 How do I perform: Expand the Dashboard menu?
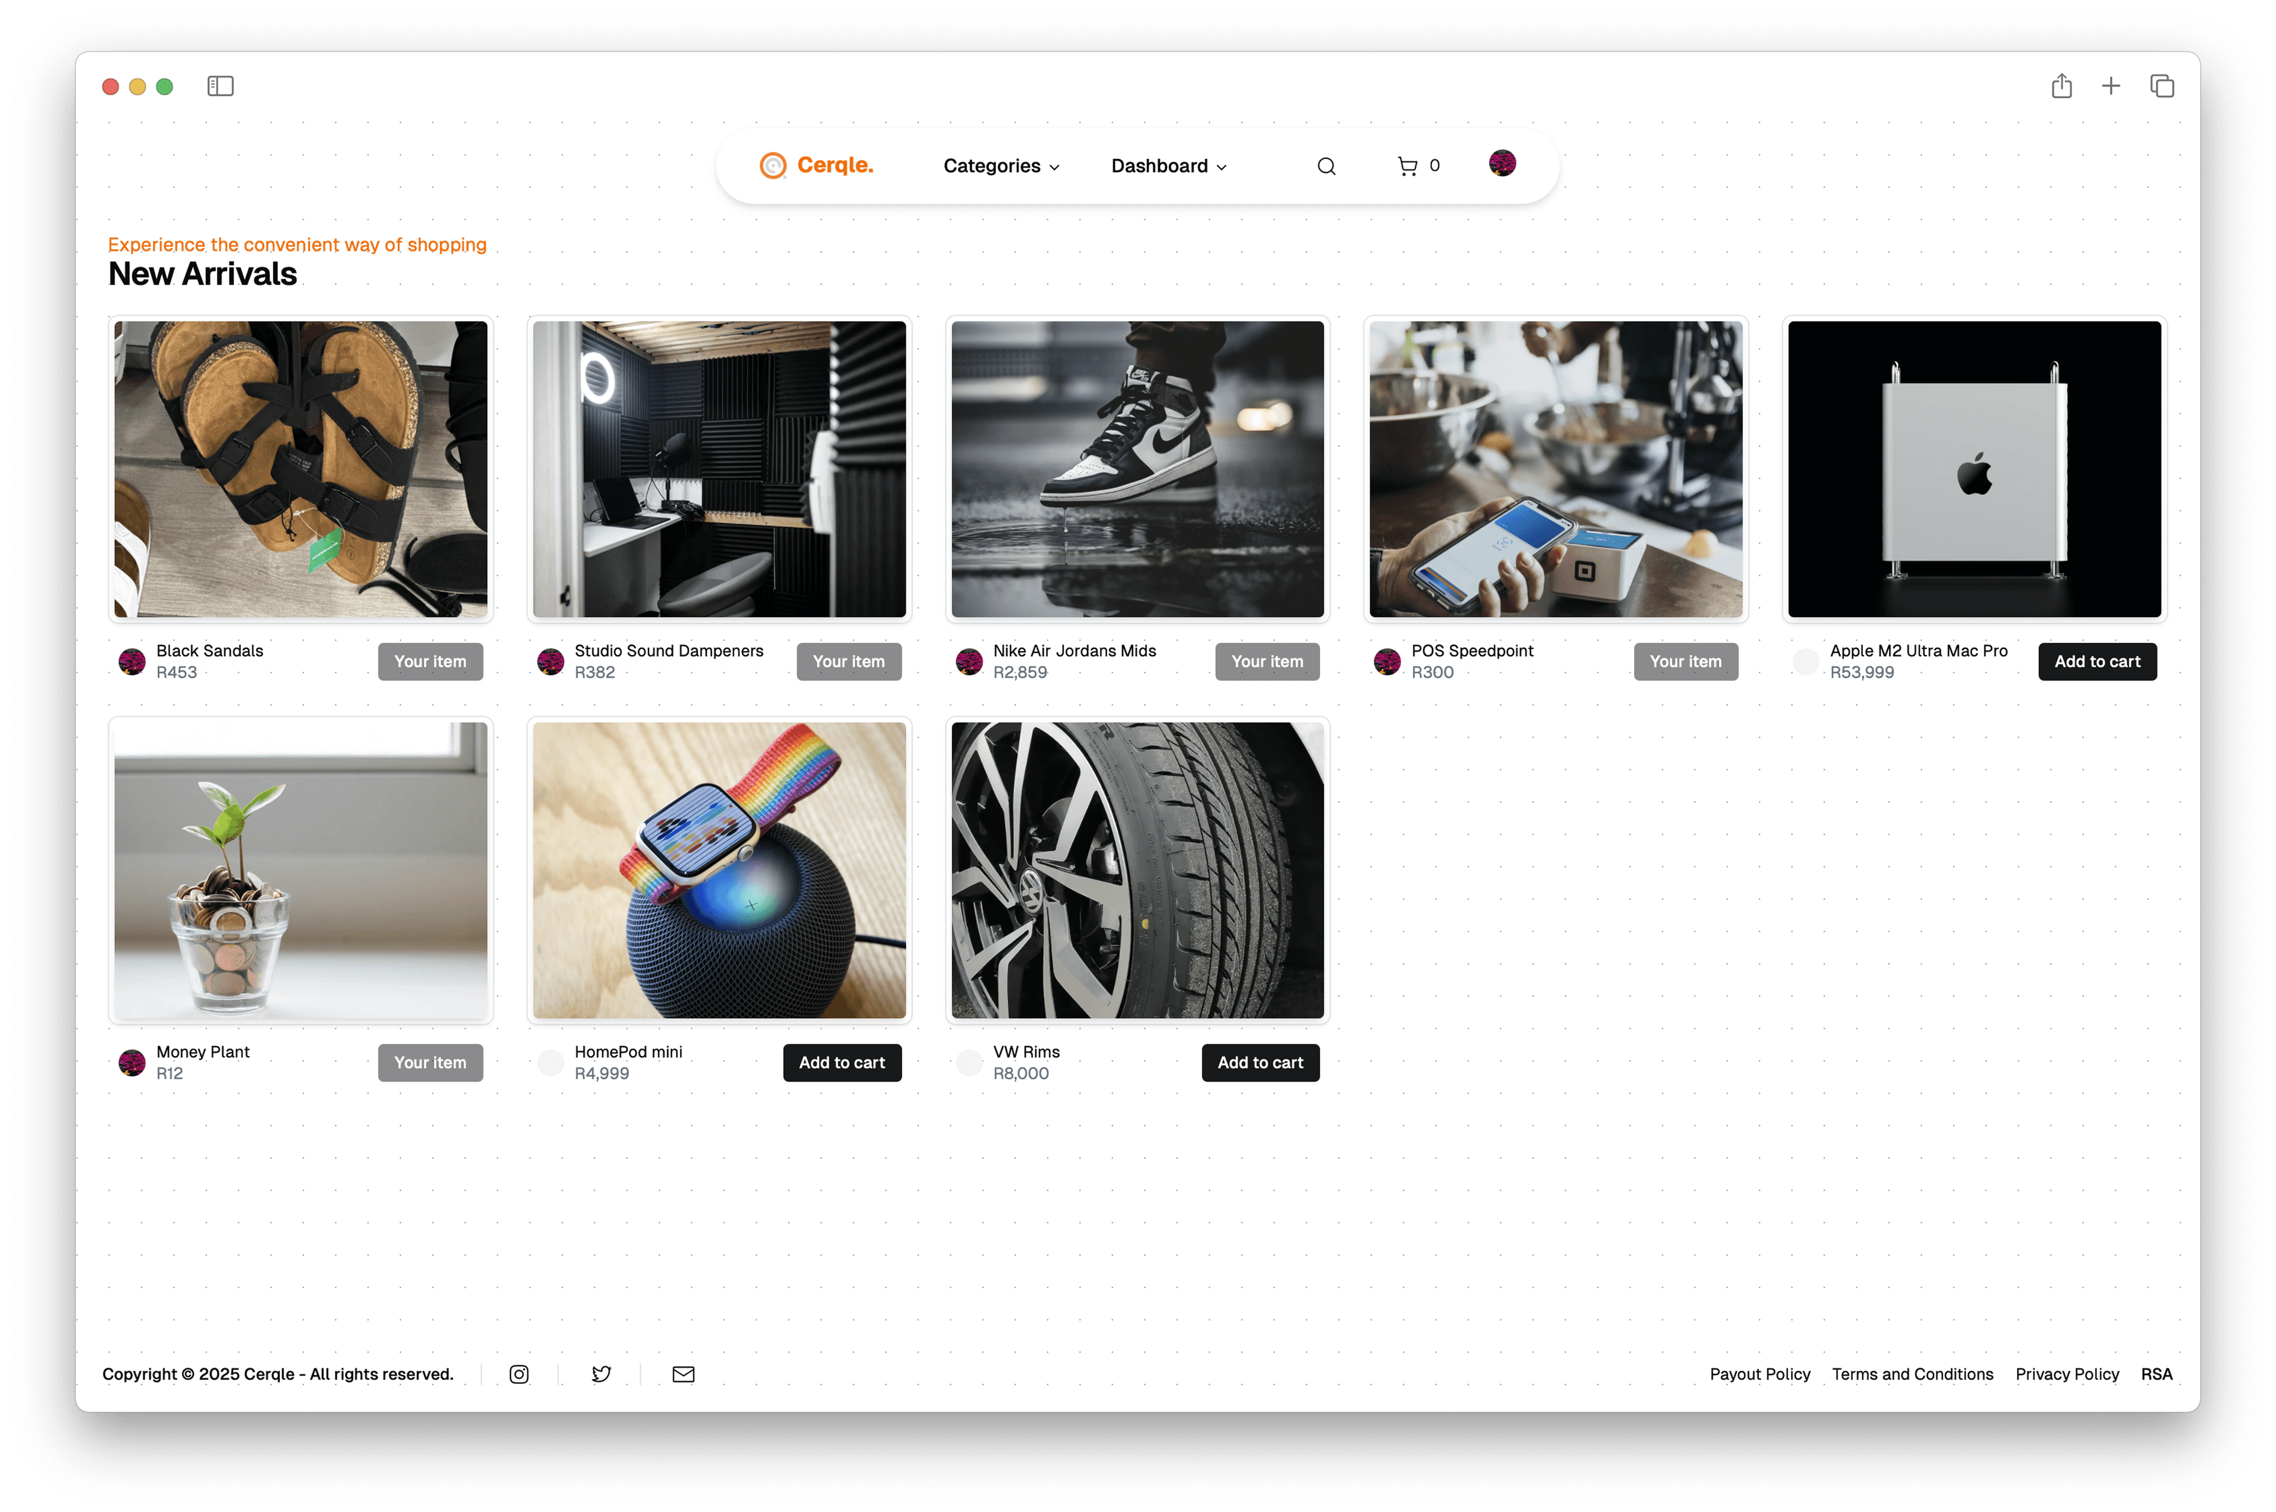(1168, 166)
